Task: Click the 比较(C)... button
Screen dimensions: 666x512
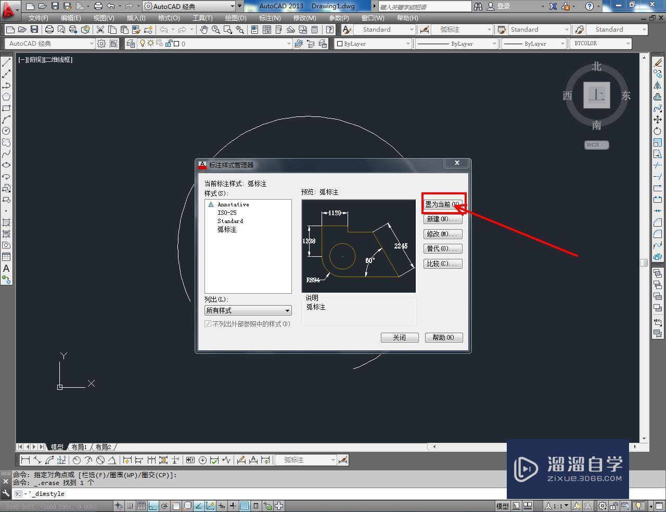Action: click(x=443, y=264)
